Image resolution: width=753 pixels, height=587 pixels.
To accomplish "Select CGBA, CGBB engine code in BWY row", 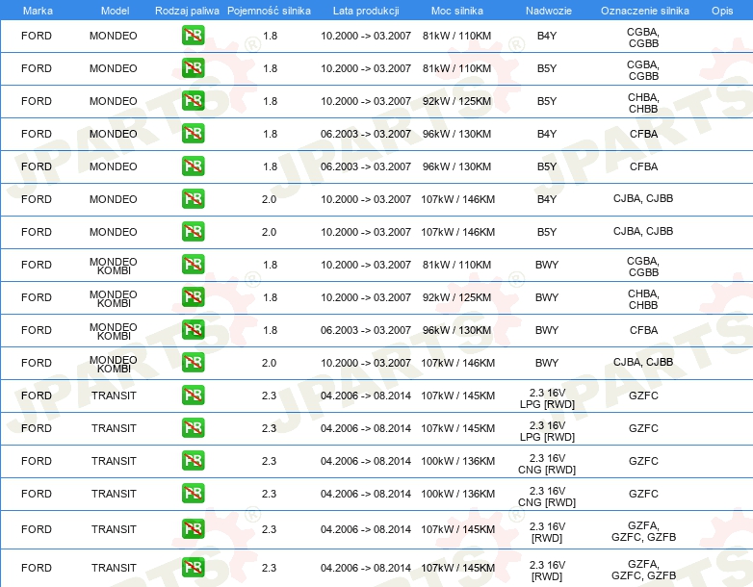I will (643, 267).
